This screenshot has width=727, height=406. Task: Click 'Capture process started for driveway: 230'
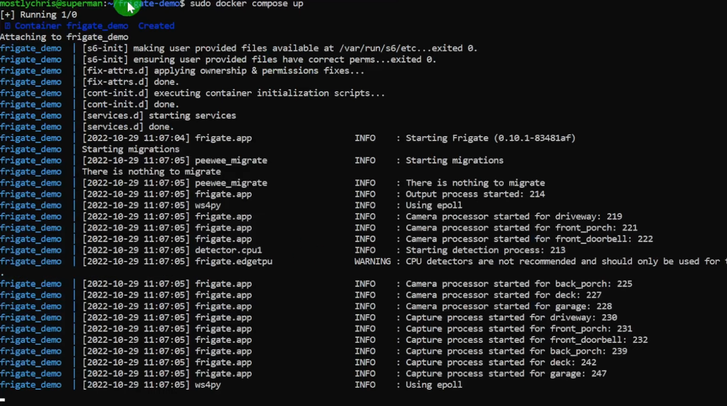tap(511, 318)
